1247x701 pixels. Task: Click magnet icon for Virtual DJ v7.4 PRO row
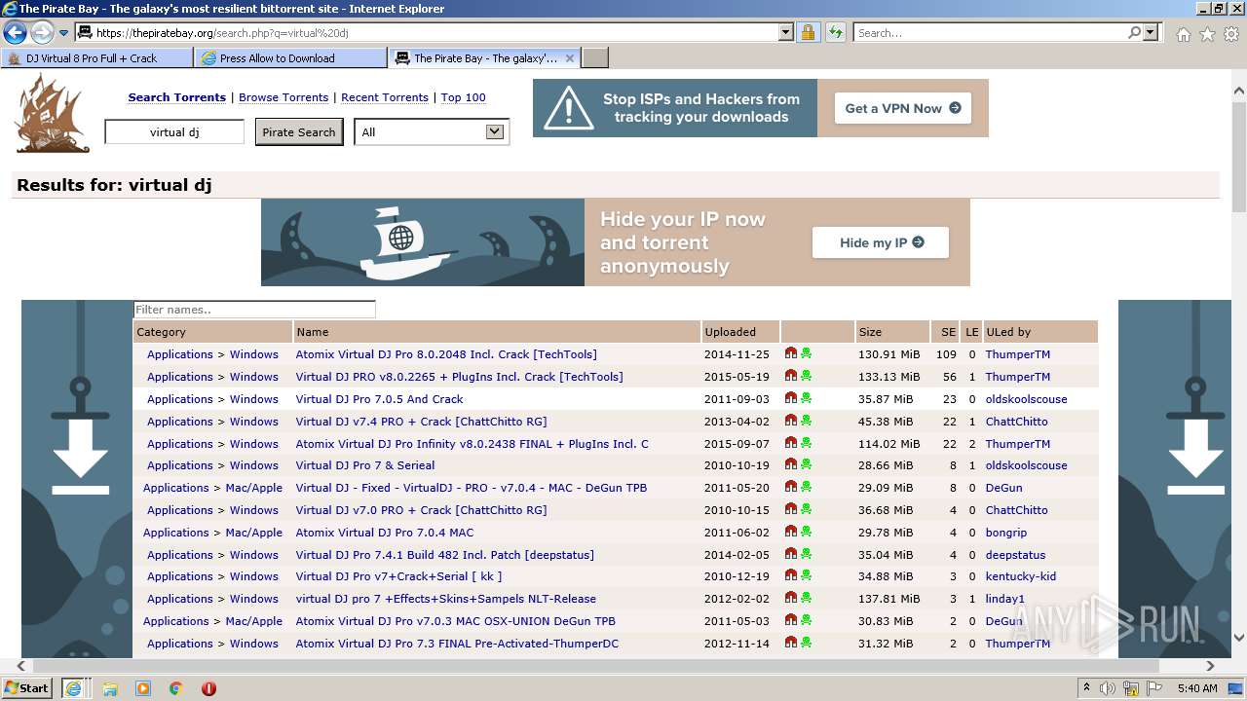click(x=791, y=421)
